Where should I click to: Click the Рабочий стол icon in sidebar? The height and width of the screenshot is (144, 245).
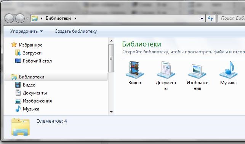[18, 61]
